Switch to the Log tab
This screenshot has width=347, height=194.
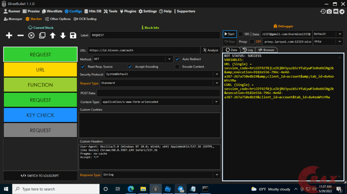[247, 50]
